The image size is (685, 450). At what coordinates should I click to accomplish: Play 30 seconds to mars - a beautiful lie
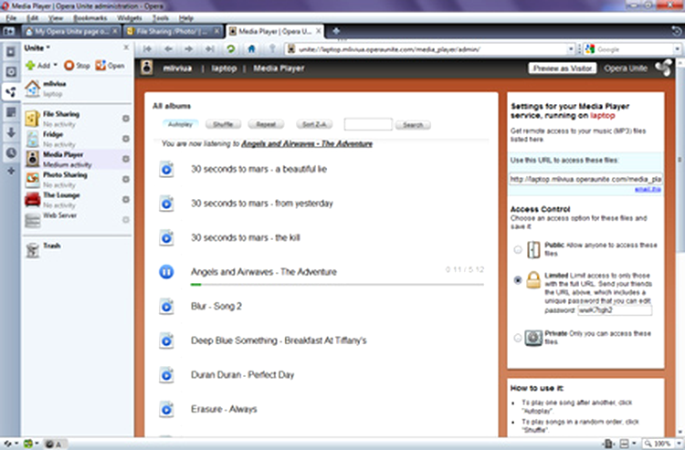coord(166,169)
